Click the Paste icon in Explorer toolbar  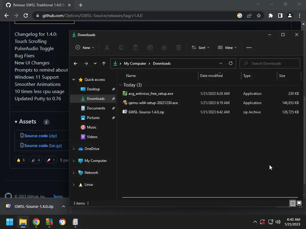click(x=136, y=47)
